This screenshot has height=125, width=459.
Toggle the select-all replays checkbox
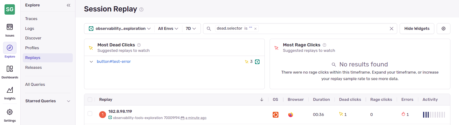coord(90,100)
